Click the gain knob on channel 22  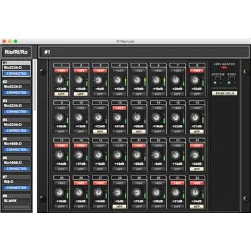(x=157, y=155)
